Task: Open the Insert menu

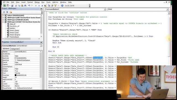Action: (23, 2)
